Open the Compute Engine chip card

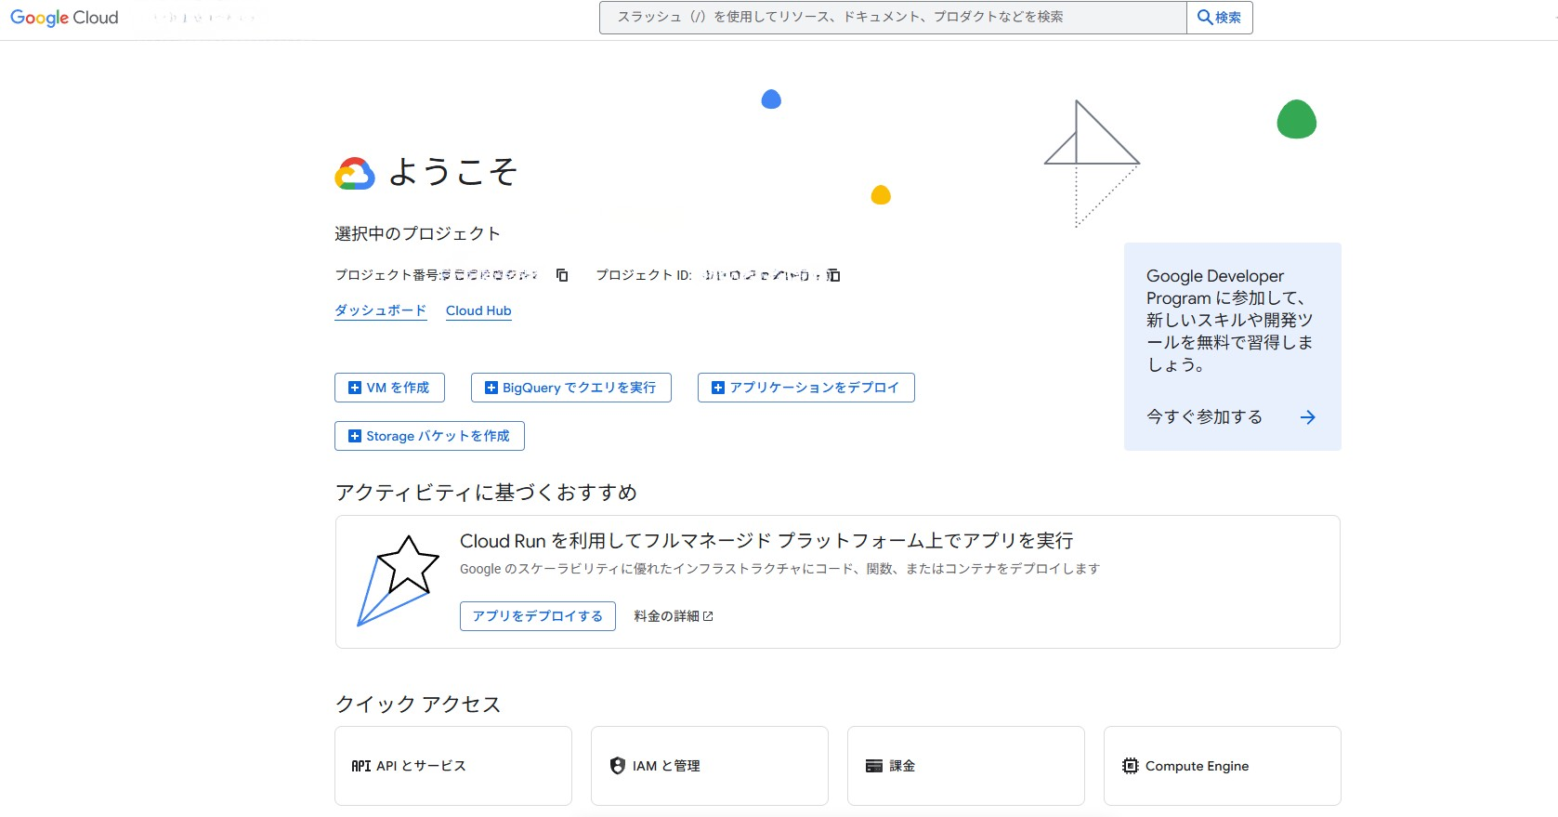click(x=1222, y=766)
